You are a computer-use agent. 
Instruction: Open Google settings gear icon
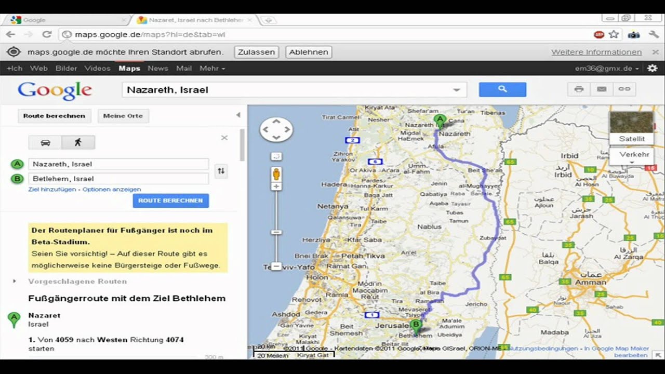[x=653, y=68]
